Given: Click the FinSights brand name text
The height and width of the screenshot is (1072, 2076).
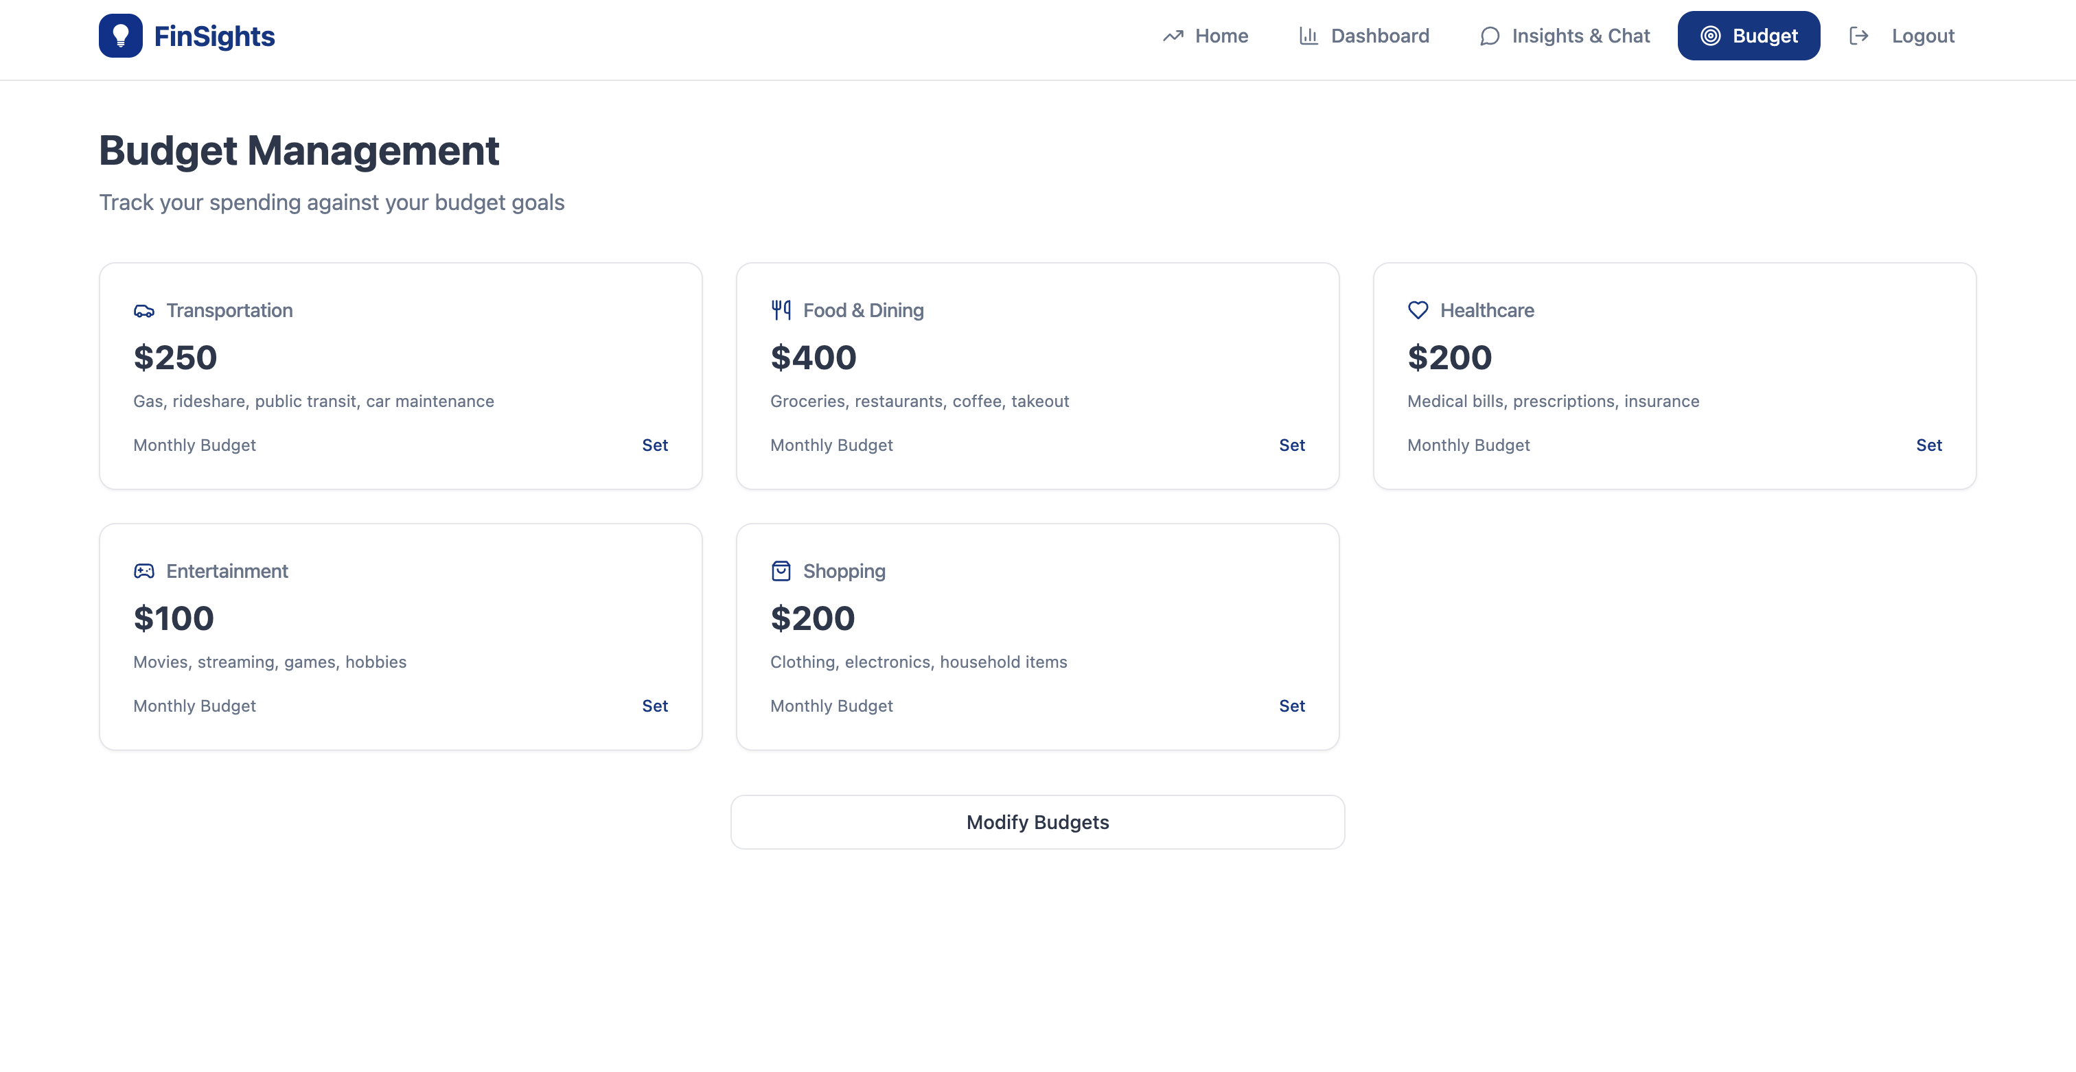Looking at the screenshot, I should (x=214, y=36).
